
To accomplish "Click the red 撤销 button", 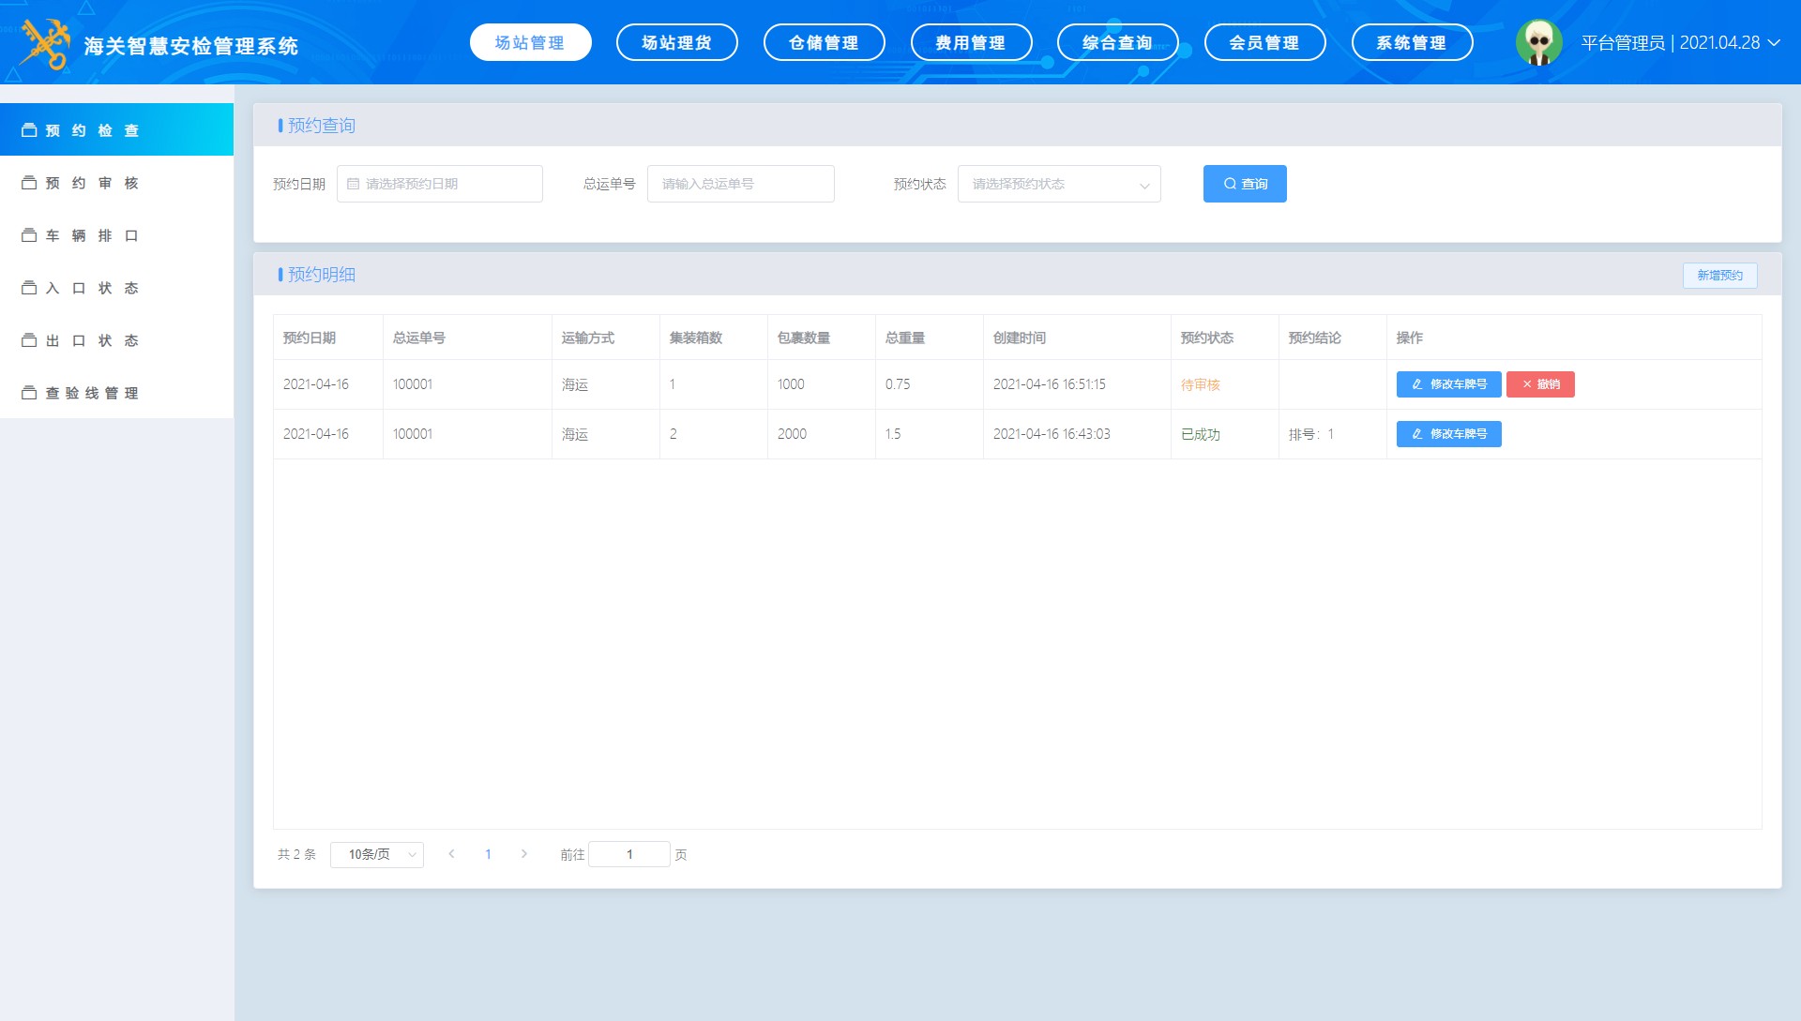I will 1539,384.
